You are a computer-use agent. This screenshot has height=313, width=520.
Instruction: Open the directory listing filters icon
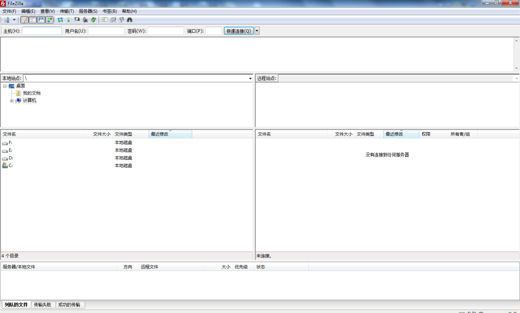coord(104,20)
